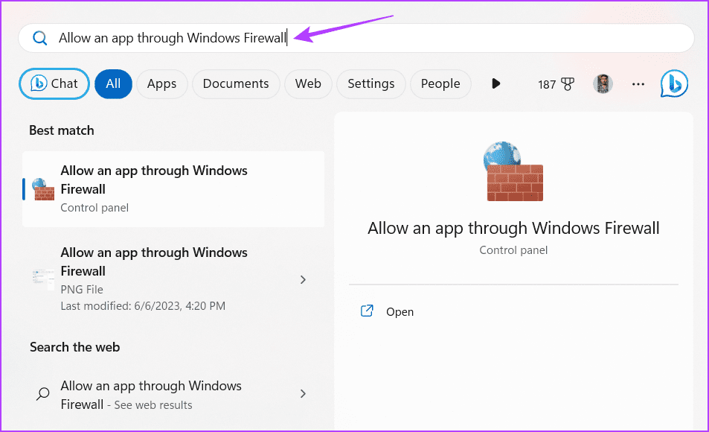Click into the search text field
Viewport: 709px width, 432px height.
click(x=356, y=38)
